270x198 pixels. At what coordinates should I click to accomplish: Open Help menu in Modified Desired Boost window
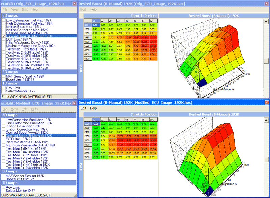point(93,108)
